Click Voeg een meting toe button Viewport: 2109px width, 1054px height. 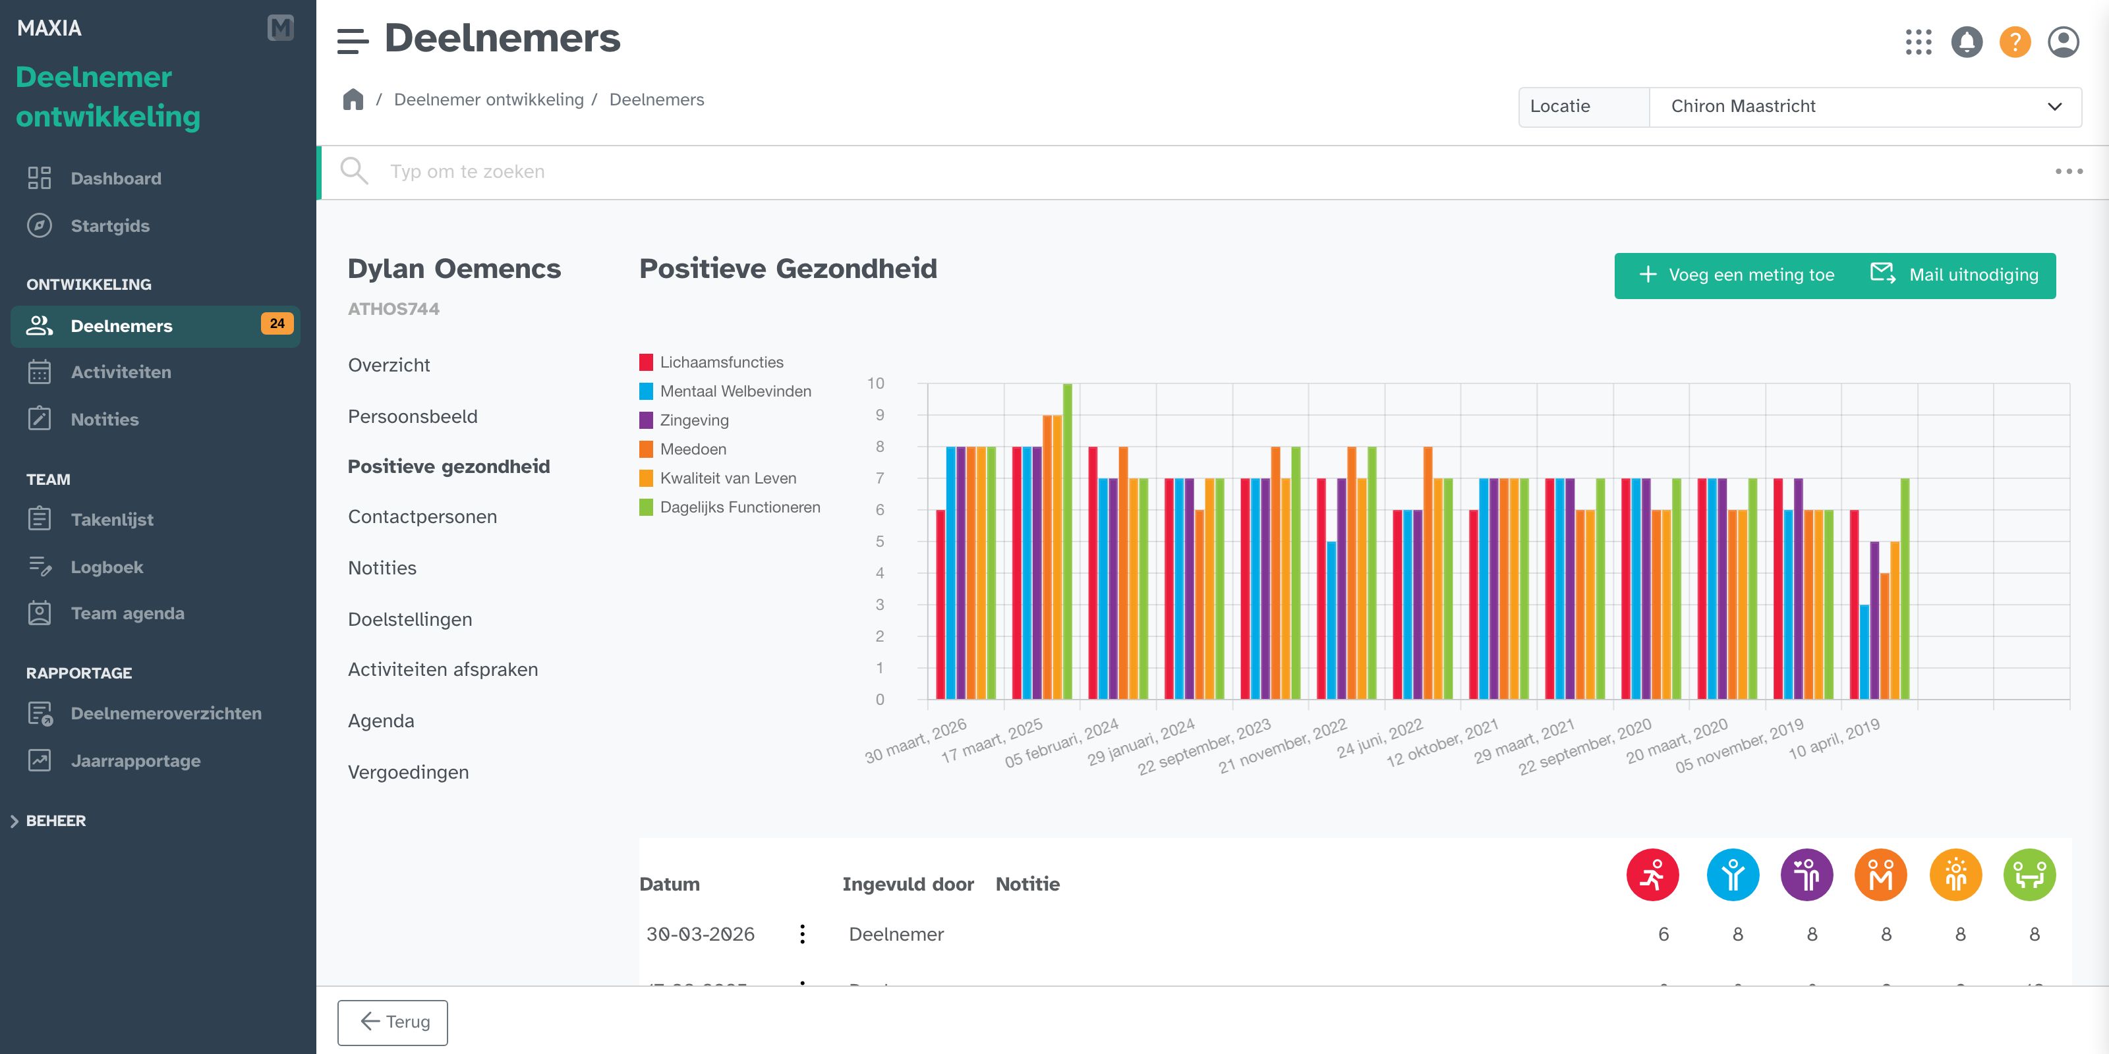[1737, 275]
